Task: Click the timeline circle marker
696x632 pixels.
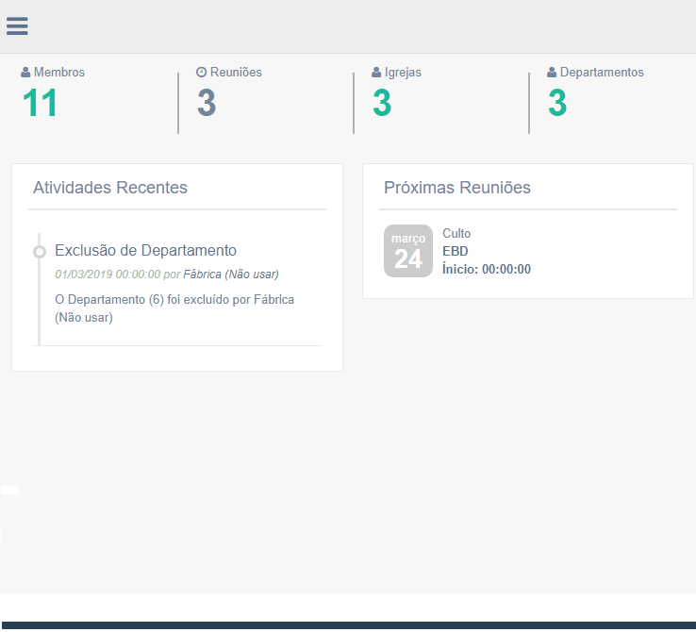Action: pyautogui.click(x=40, y=252)
